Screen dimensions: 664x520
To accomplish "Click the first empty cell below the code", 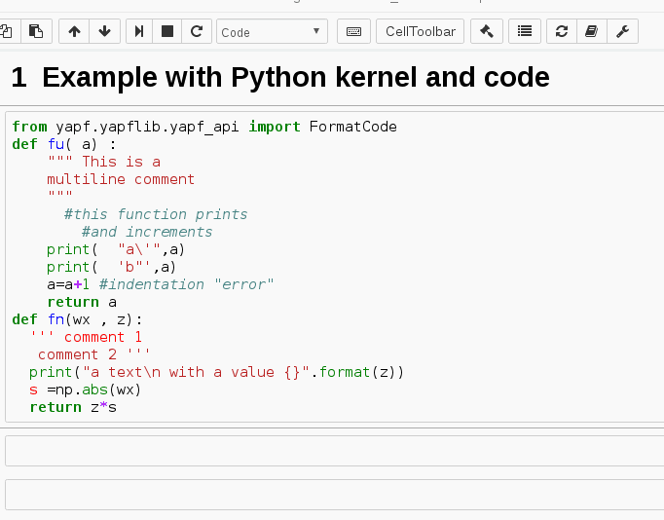I will coord(331,451).
